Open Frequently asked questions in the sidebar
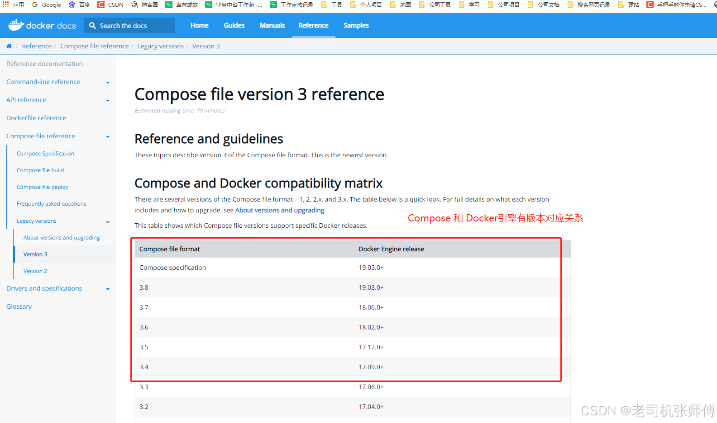This screenshot has height=423, width=717. click(x=52, y=204)
